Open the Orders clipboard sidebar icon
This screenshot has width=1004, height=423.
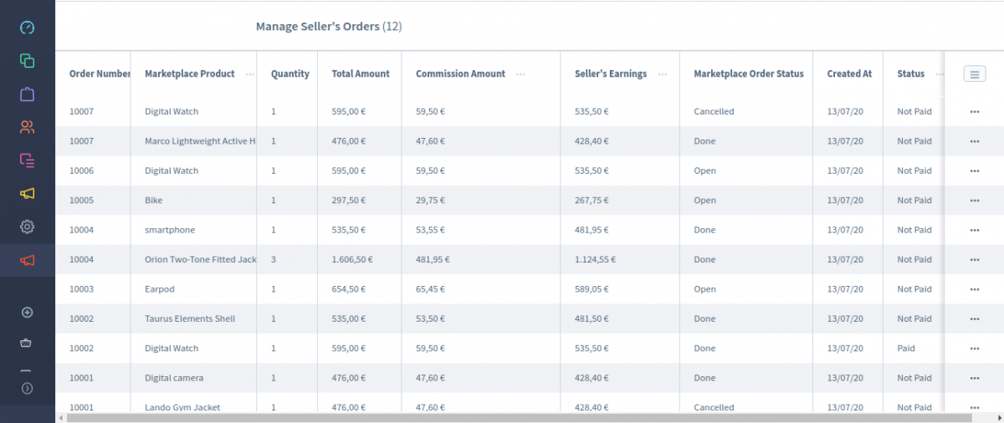point(28,94)
